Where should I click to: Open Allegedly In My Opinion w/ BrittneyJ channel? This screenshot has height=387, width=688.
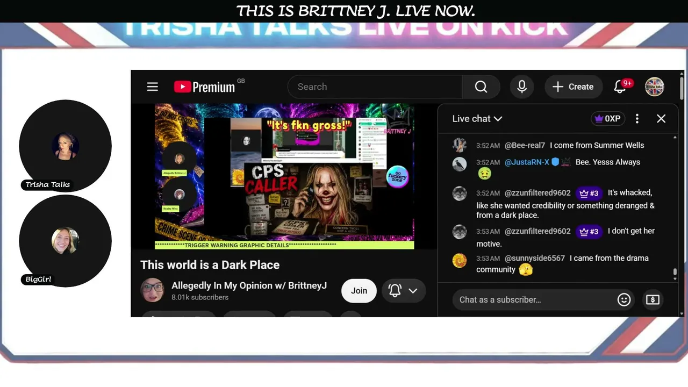(x=249, y=285)
